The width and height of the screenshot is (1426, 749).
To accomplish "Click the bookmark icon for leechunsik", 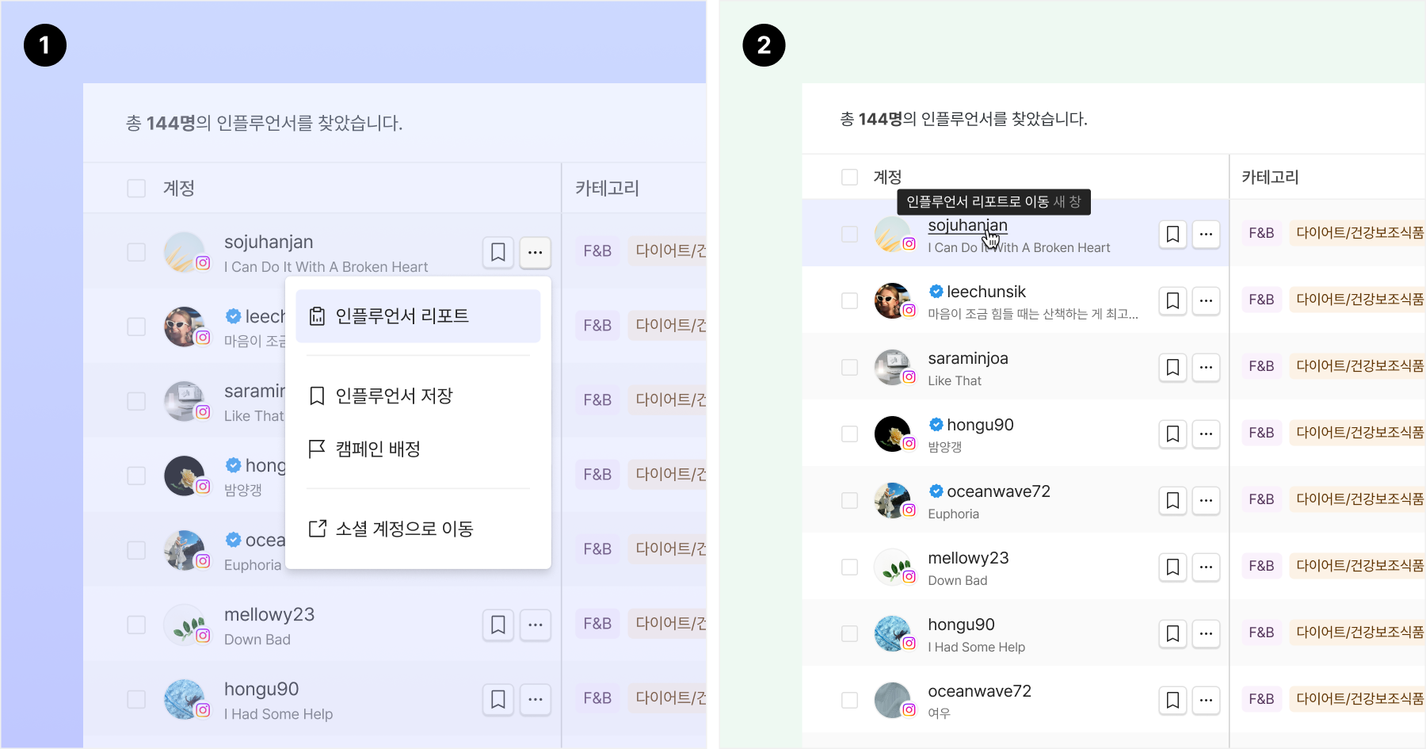I will pos(1172,300).
